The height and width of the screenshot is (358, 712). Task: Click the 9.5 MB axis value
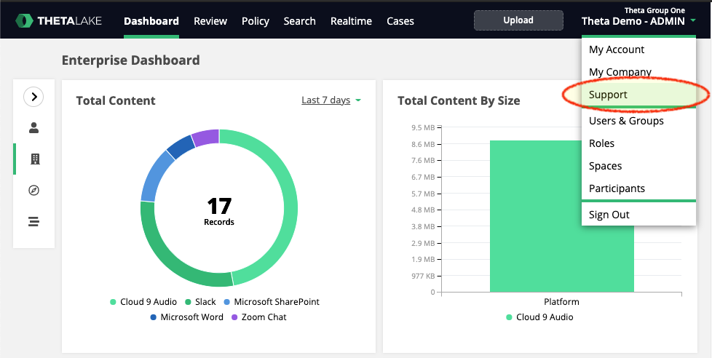point(423,128)
